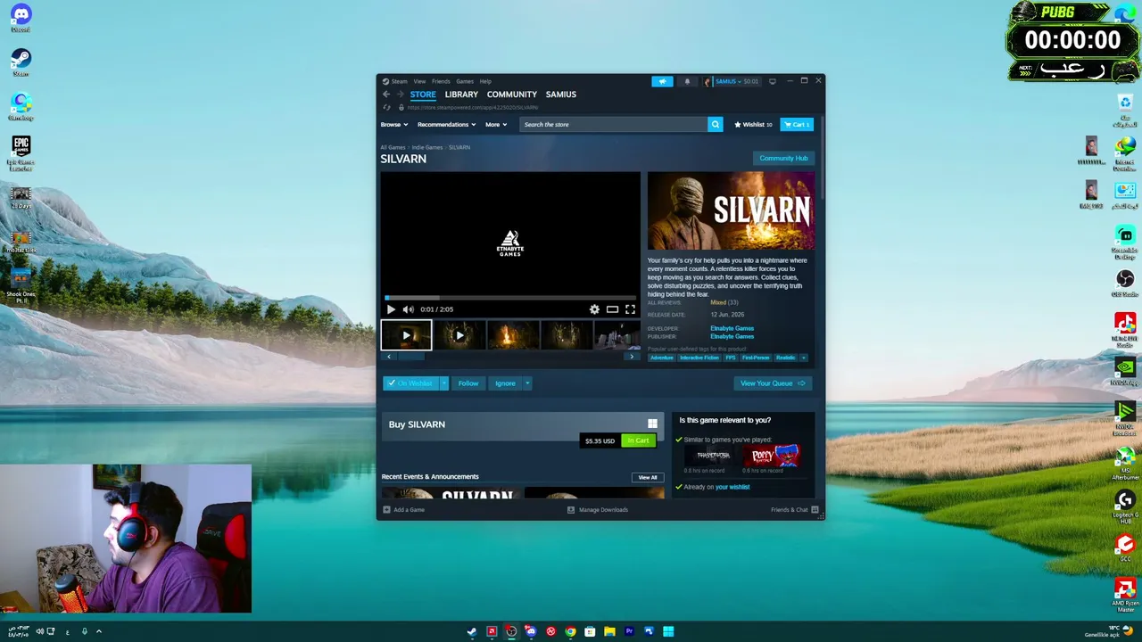This screenshot has height=642, width=1142.
Task: Open Friends & Chat
Action: coord(795,510)
